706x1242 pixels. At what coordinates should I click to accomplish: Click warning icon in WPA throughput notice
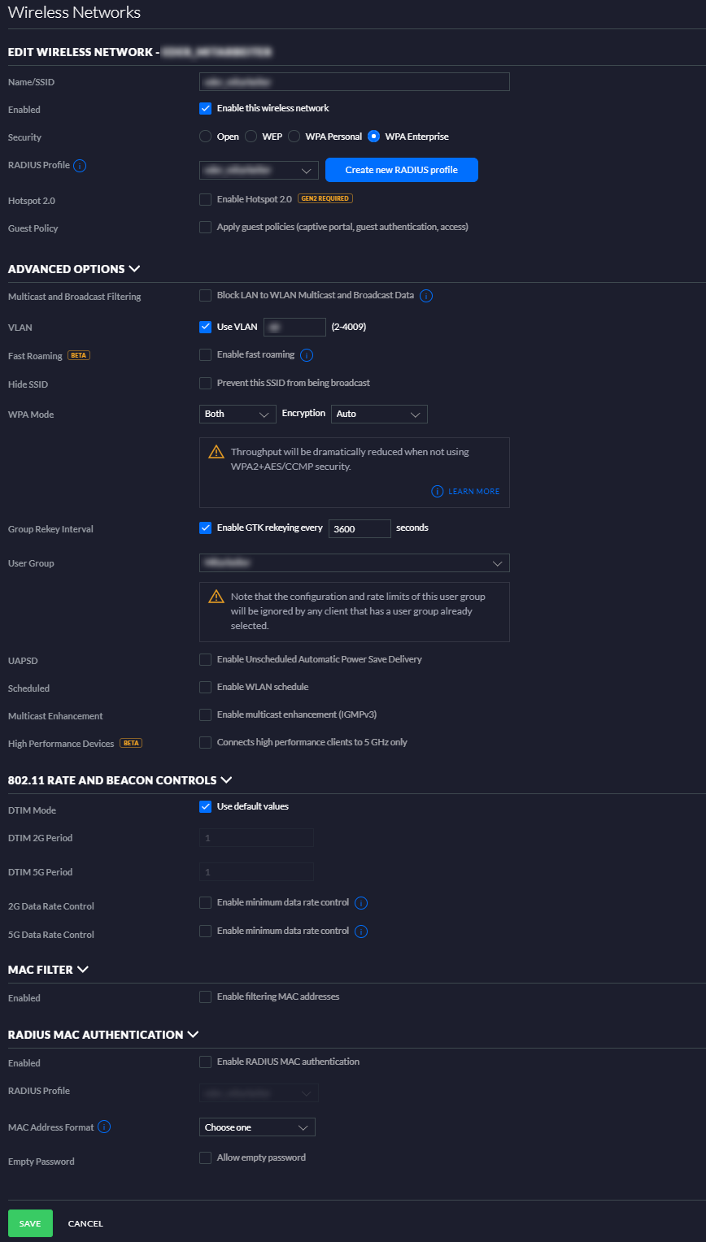click(x=216, y=452)
